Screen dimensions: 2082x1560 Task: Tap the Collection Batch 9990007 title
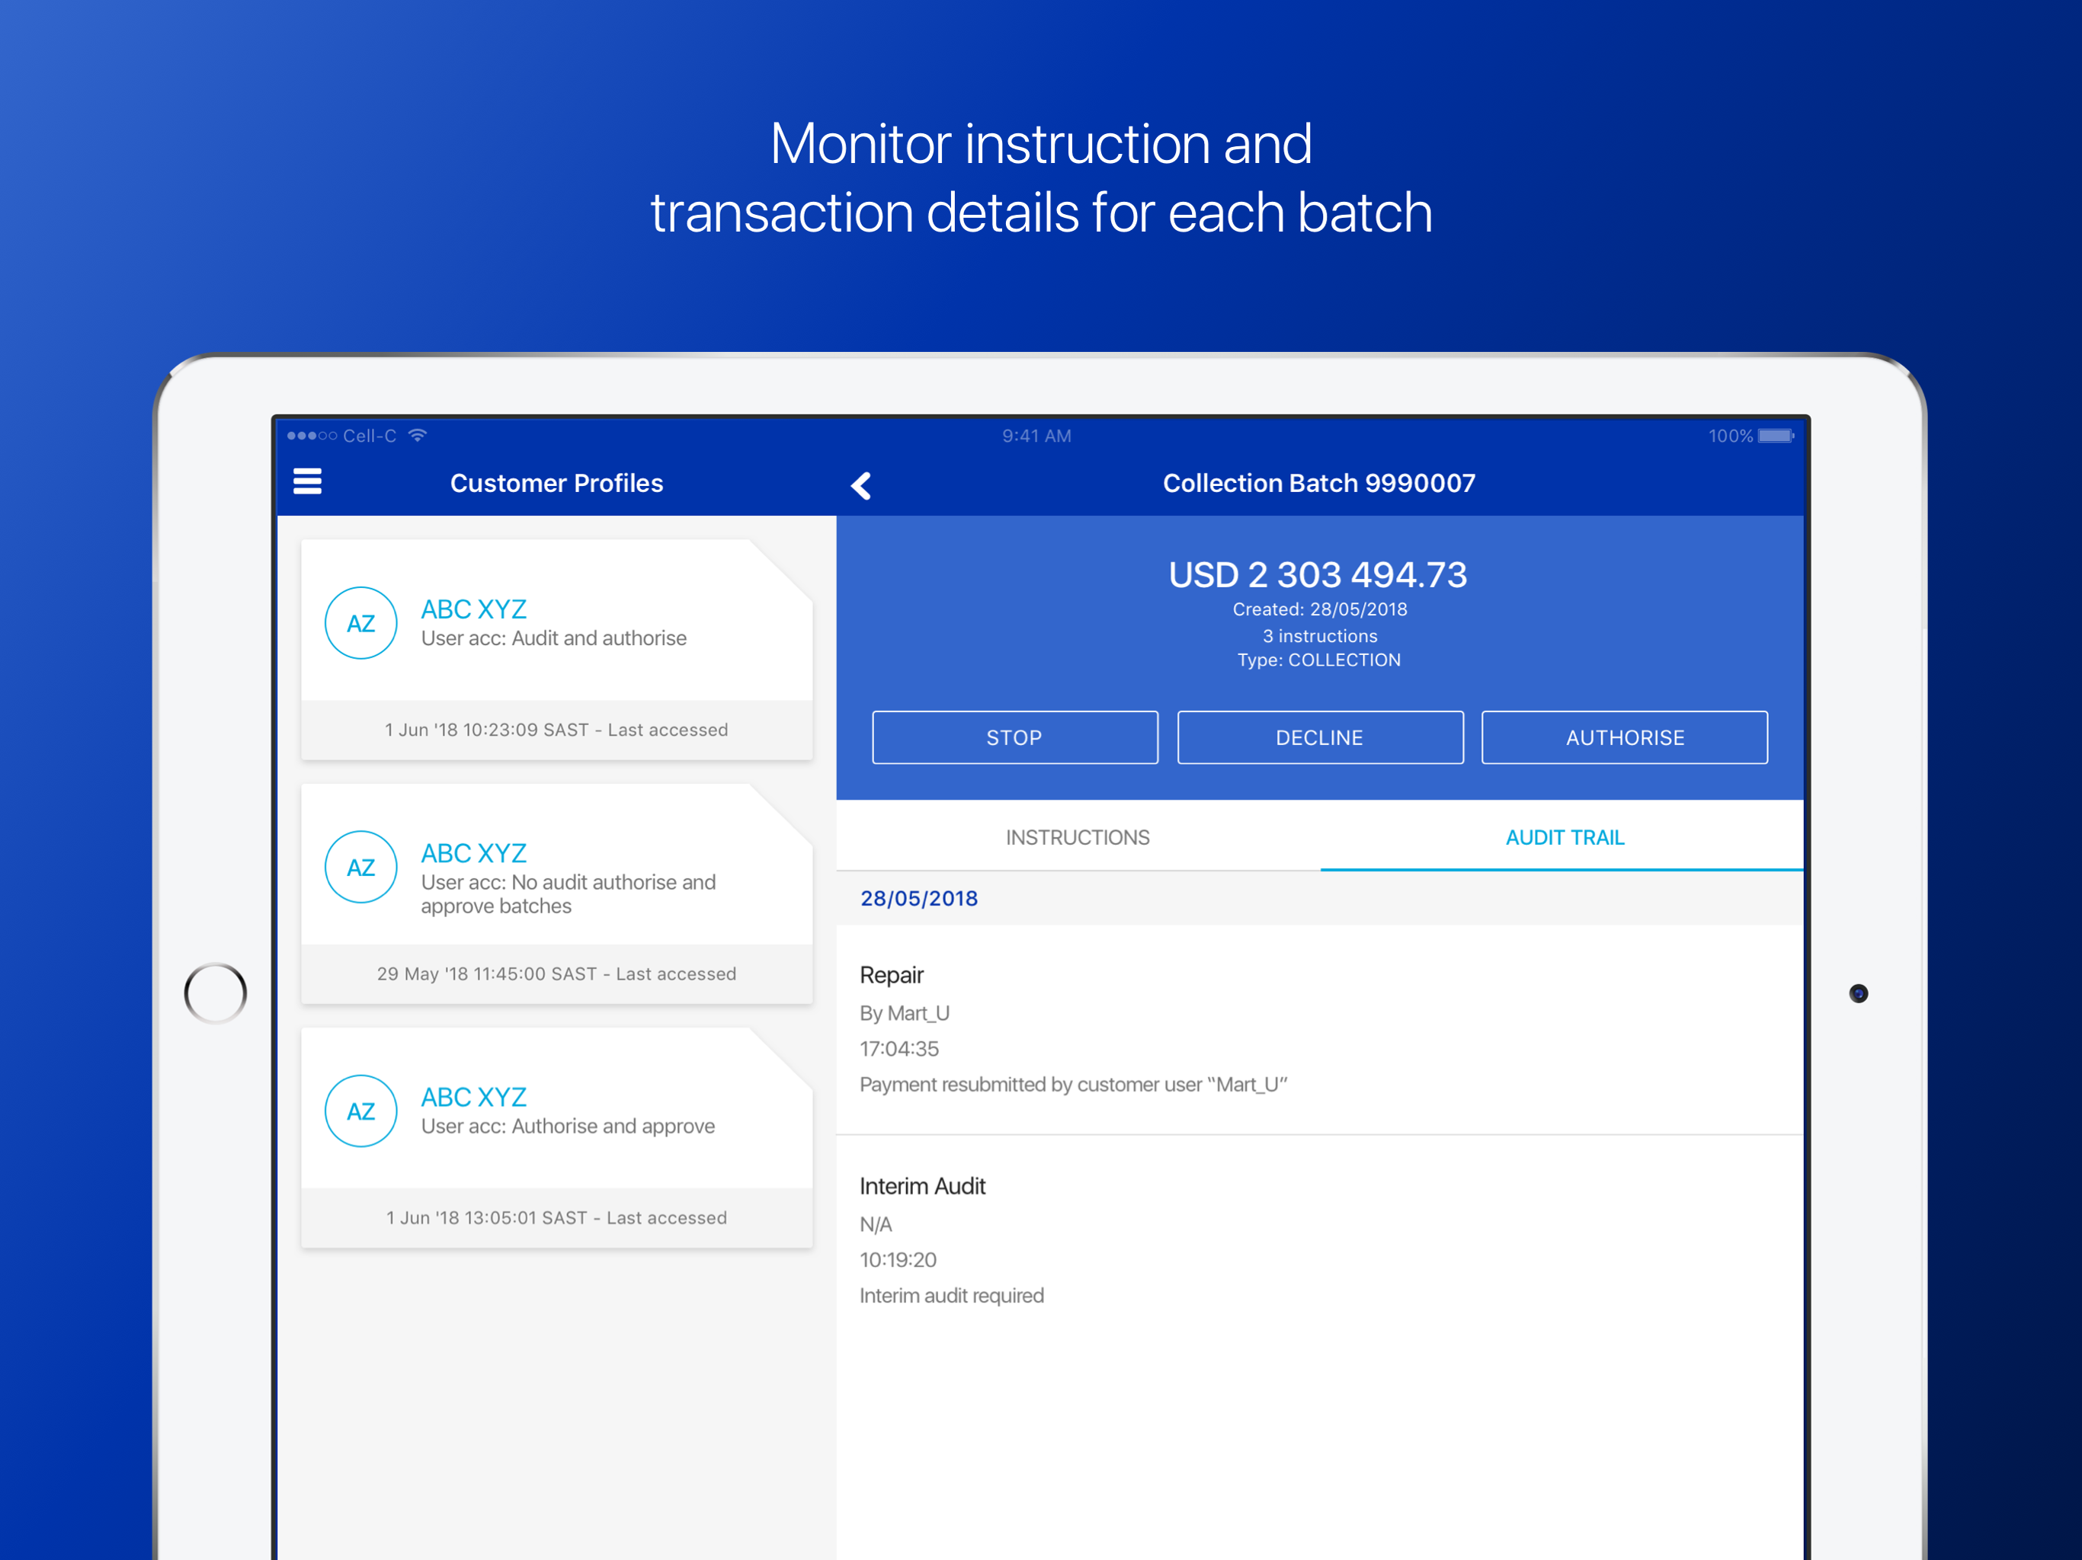[1318, 483]
